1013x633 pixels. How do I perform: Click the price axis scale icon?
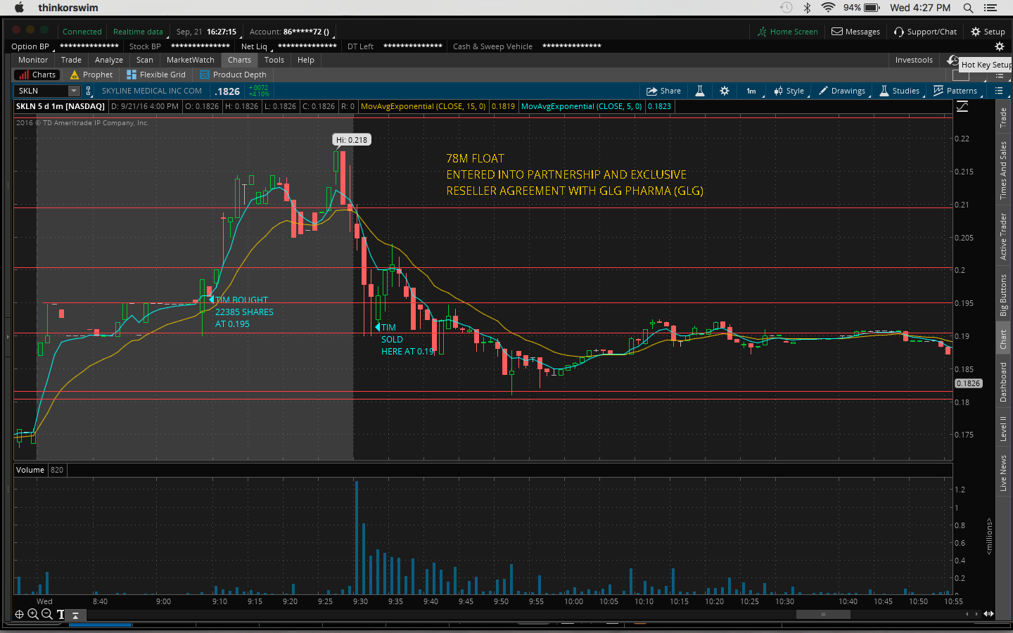tap(962, 106)
